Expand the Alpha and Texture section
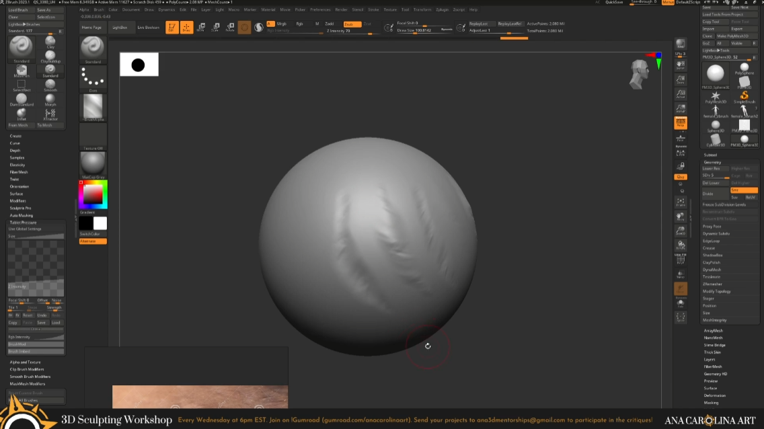764x429 pixels. tap(26, 362)
